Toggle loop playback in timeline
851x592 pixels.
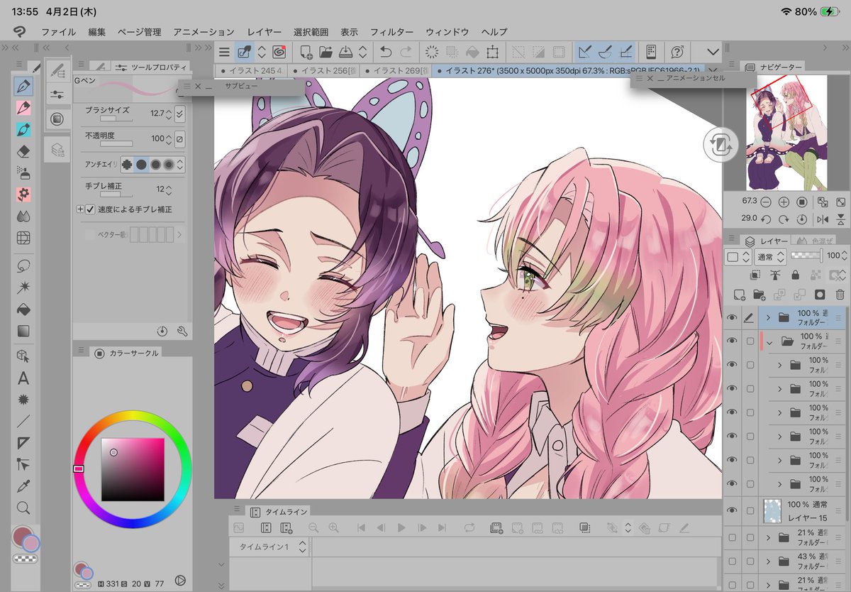tap(469, 528)
